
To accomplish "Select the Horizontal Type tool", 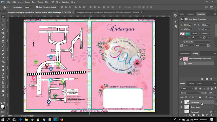I will pos(3,79).
